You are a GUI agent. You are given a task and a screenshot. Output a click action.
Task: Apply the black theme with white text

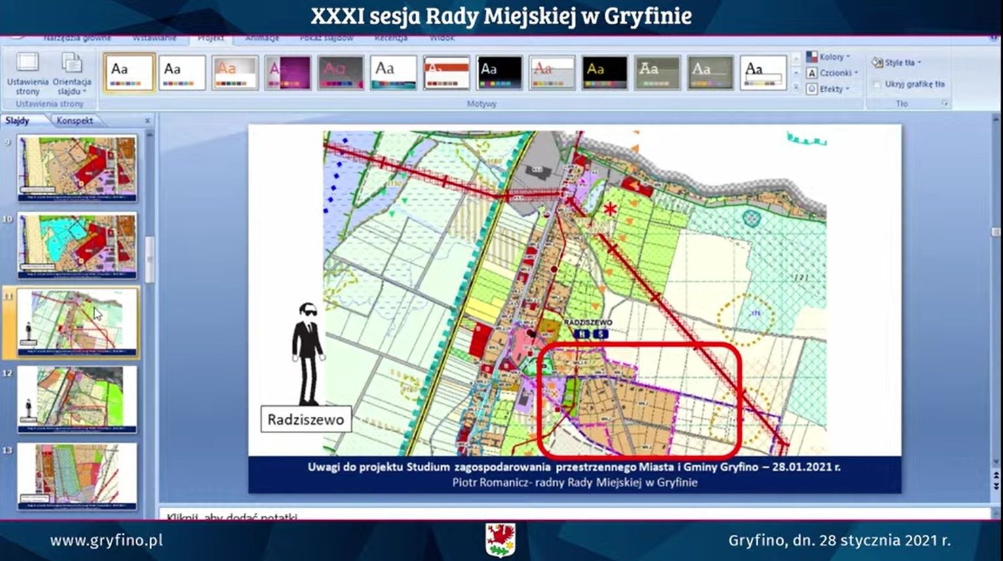(x=499, y=72)
